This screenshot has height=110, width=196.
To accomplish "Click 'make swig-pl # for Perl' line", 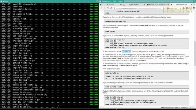I will click(115, 40).
